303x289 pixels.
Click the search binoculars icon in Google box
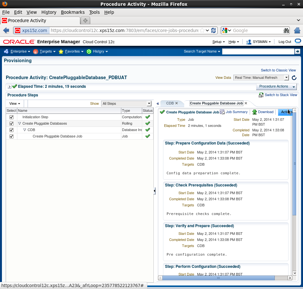286,30
